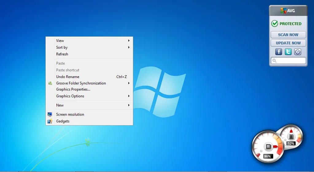Viewport: 314px width, 172px height.
Task: Open Graphics Properties... from context menu
Action: (x=89, y=89)
